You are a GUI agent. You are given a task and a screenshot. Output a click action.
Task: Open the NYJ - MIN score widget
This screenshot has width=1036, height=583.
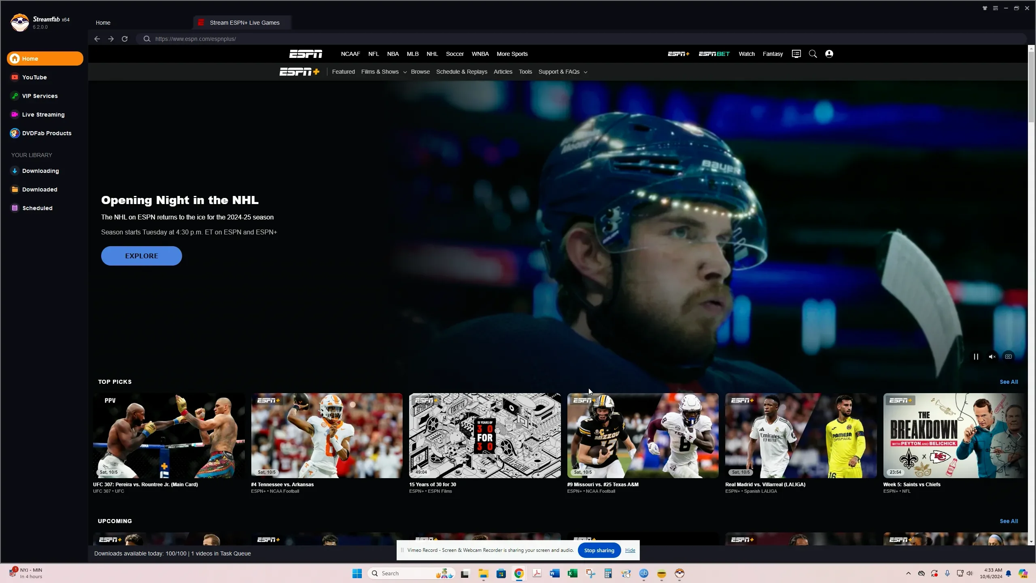tap(27, 573)
